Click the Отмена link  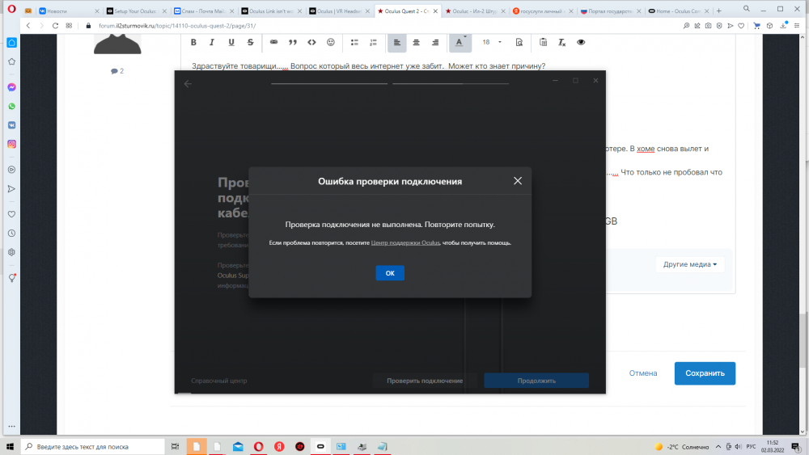click(643, 373)
